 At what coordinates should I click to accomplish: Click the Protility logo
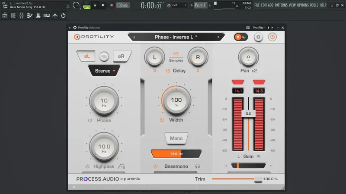tap(94, 37)
